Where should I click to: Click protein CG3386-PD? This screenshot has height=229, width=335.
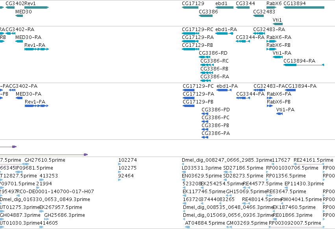(x=216, y=110)
